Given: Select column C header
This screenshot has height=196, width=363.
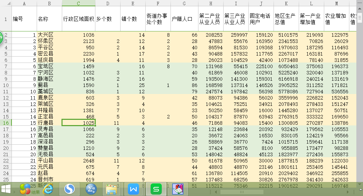Looking at the screenshot, I should point(78,3).
